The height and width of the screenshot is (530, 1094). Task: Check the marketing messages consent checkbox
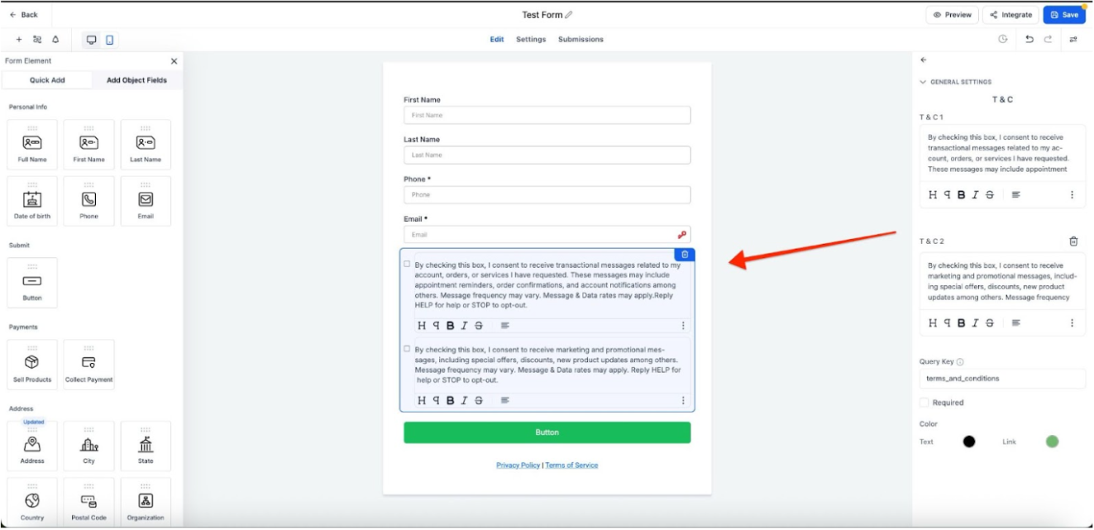click(x=407, y=349)
